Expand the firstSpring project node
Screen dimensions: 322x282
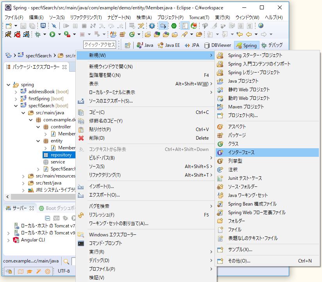pos(16,99)
